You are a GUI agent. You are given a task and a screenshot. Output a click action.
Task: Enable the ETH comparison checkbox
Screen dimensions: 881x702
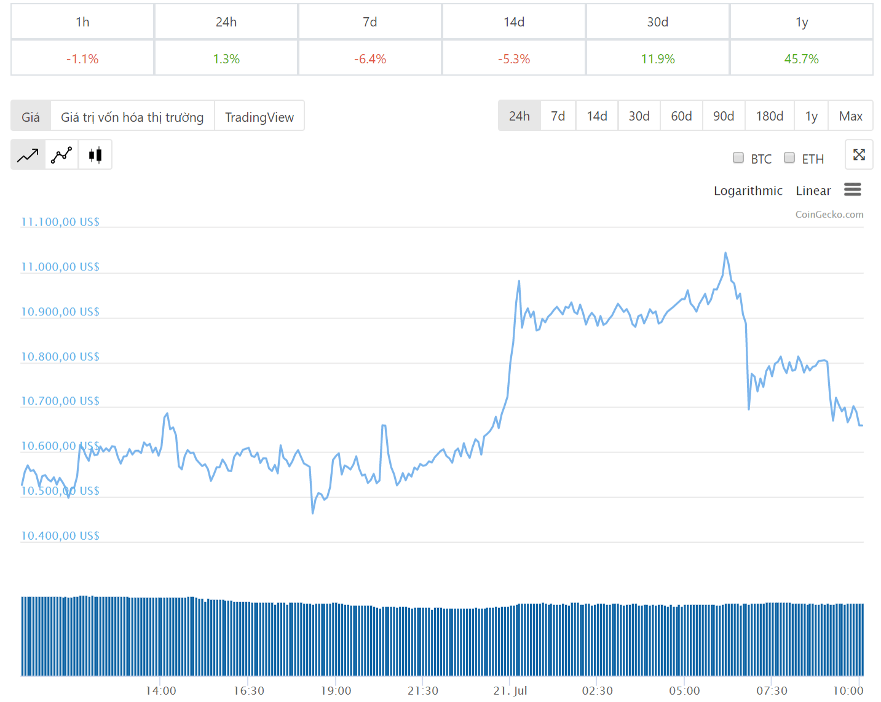pos(789,157)
